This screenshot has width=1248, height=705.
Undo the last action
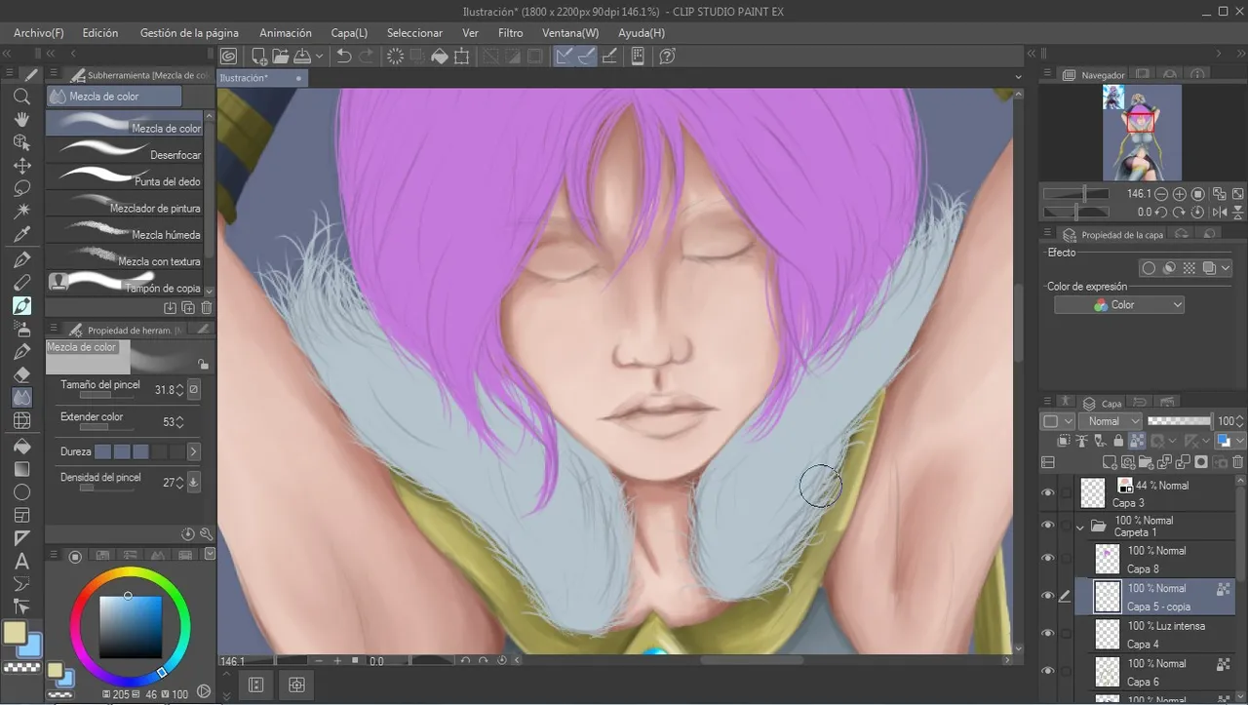pos(344,57)
